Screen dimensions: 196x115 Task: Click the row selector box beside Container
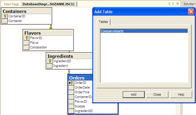pyautogui.click(x=5, y=21)
